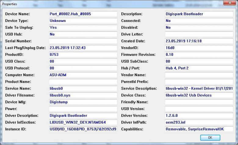
Task: Click the Last Plug/Unplug Date field
Action: click(83, 48)
